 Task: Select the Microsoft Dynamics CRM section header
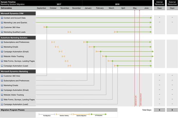coord(18,13)
